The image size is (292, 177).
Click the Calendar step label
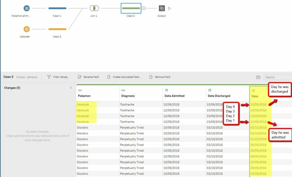click(25, 37)
